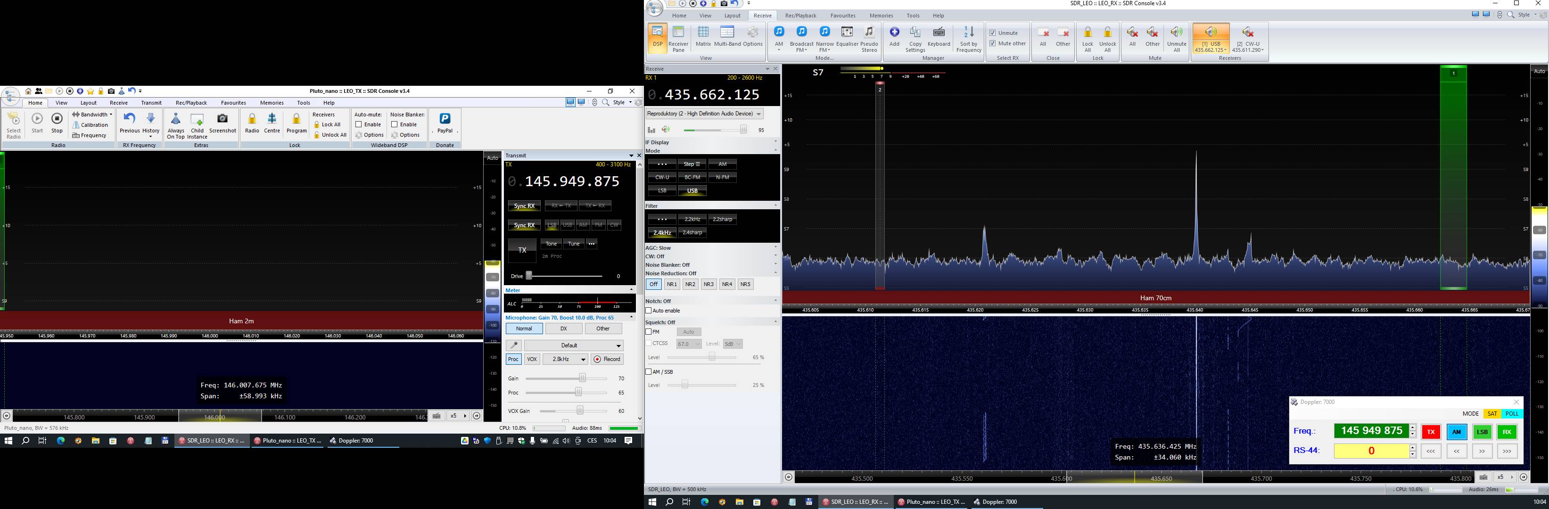1549x509 pixels.
Task: Select the NR2 noise reduction button
Action: (x=690, y=284)
